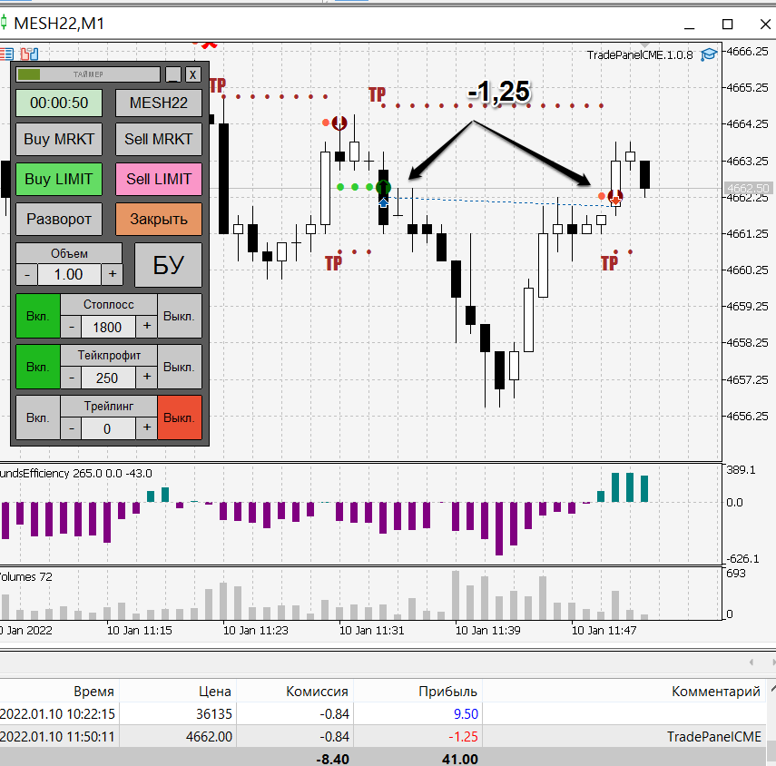Click the dark red deal marker near 4664.25
776x766 pixels.
pyautogui.click(x=339, y=123)
